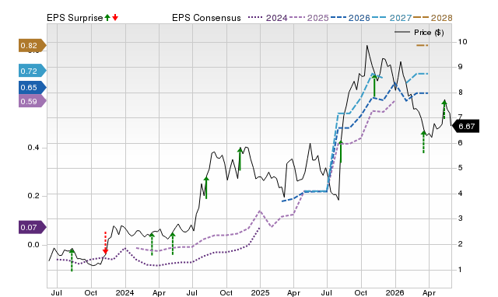Screen dimensions: 498x297
Task: Click the Price ($) legend label
Action: [429, 33]
